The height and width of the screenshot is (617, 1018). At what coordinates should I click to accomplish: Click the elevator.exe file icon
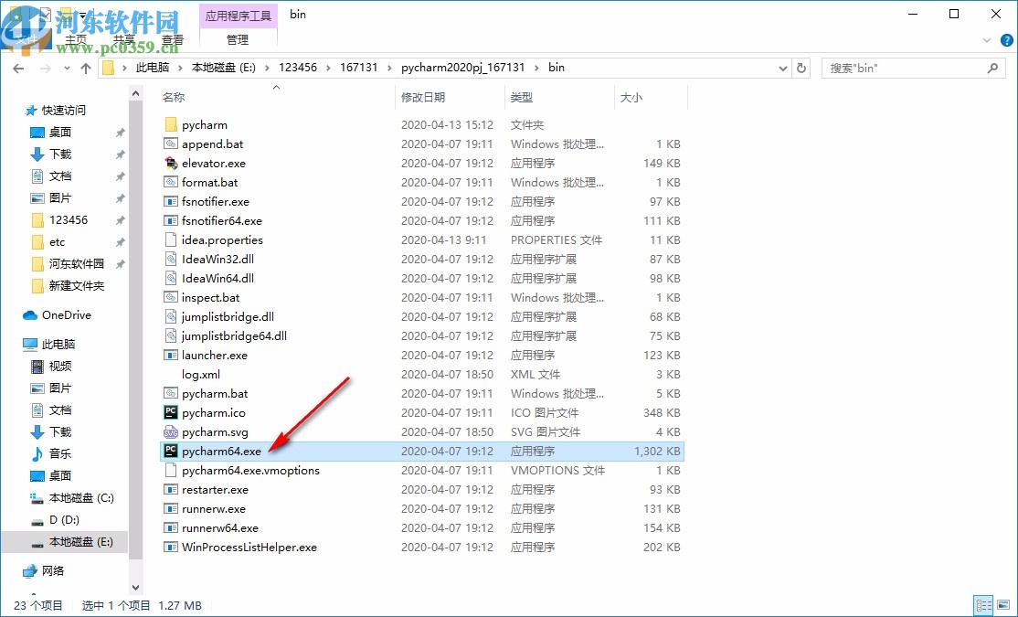click(171, 163)
